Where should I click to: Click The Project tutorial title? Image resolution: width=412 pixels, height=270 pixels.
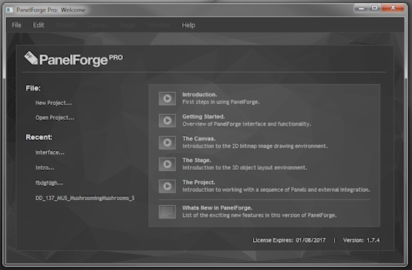pos(199,182)
